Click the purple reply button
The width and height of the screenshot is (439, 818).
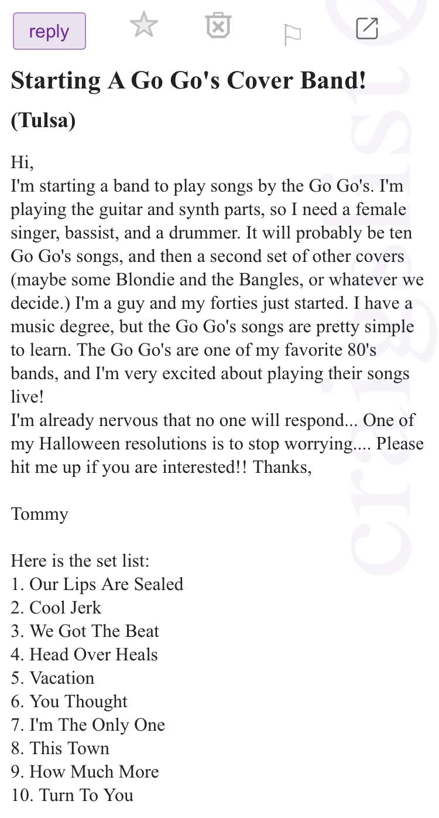pos(49,31)
